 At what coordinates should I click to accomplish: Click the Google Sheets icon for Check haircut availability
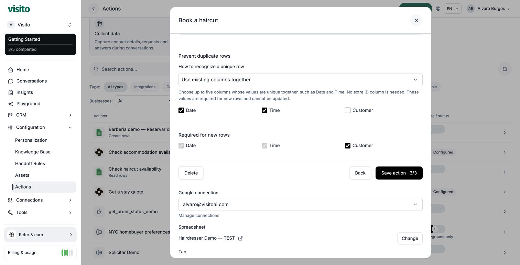(99, 172)
